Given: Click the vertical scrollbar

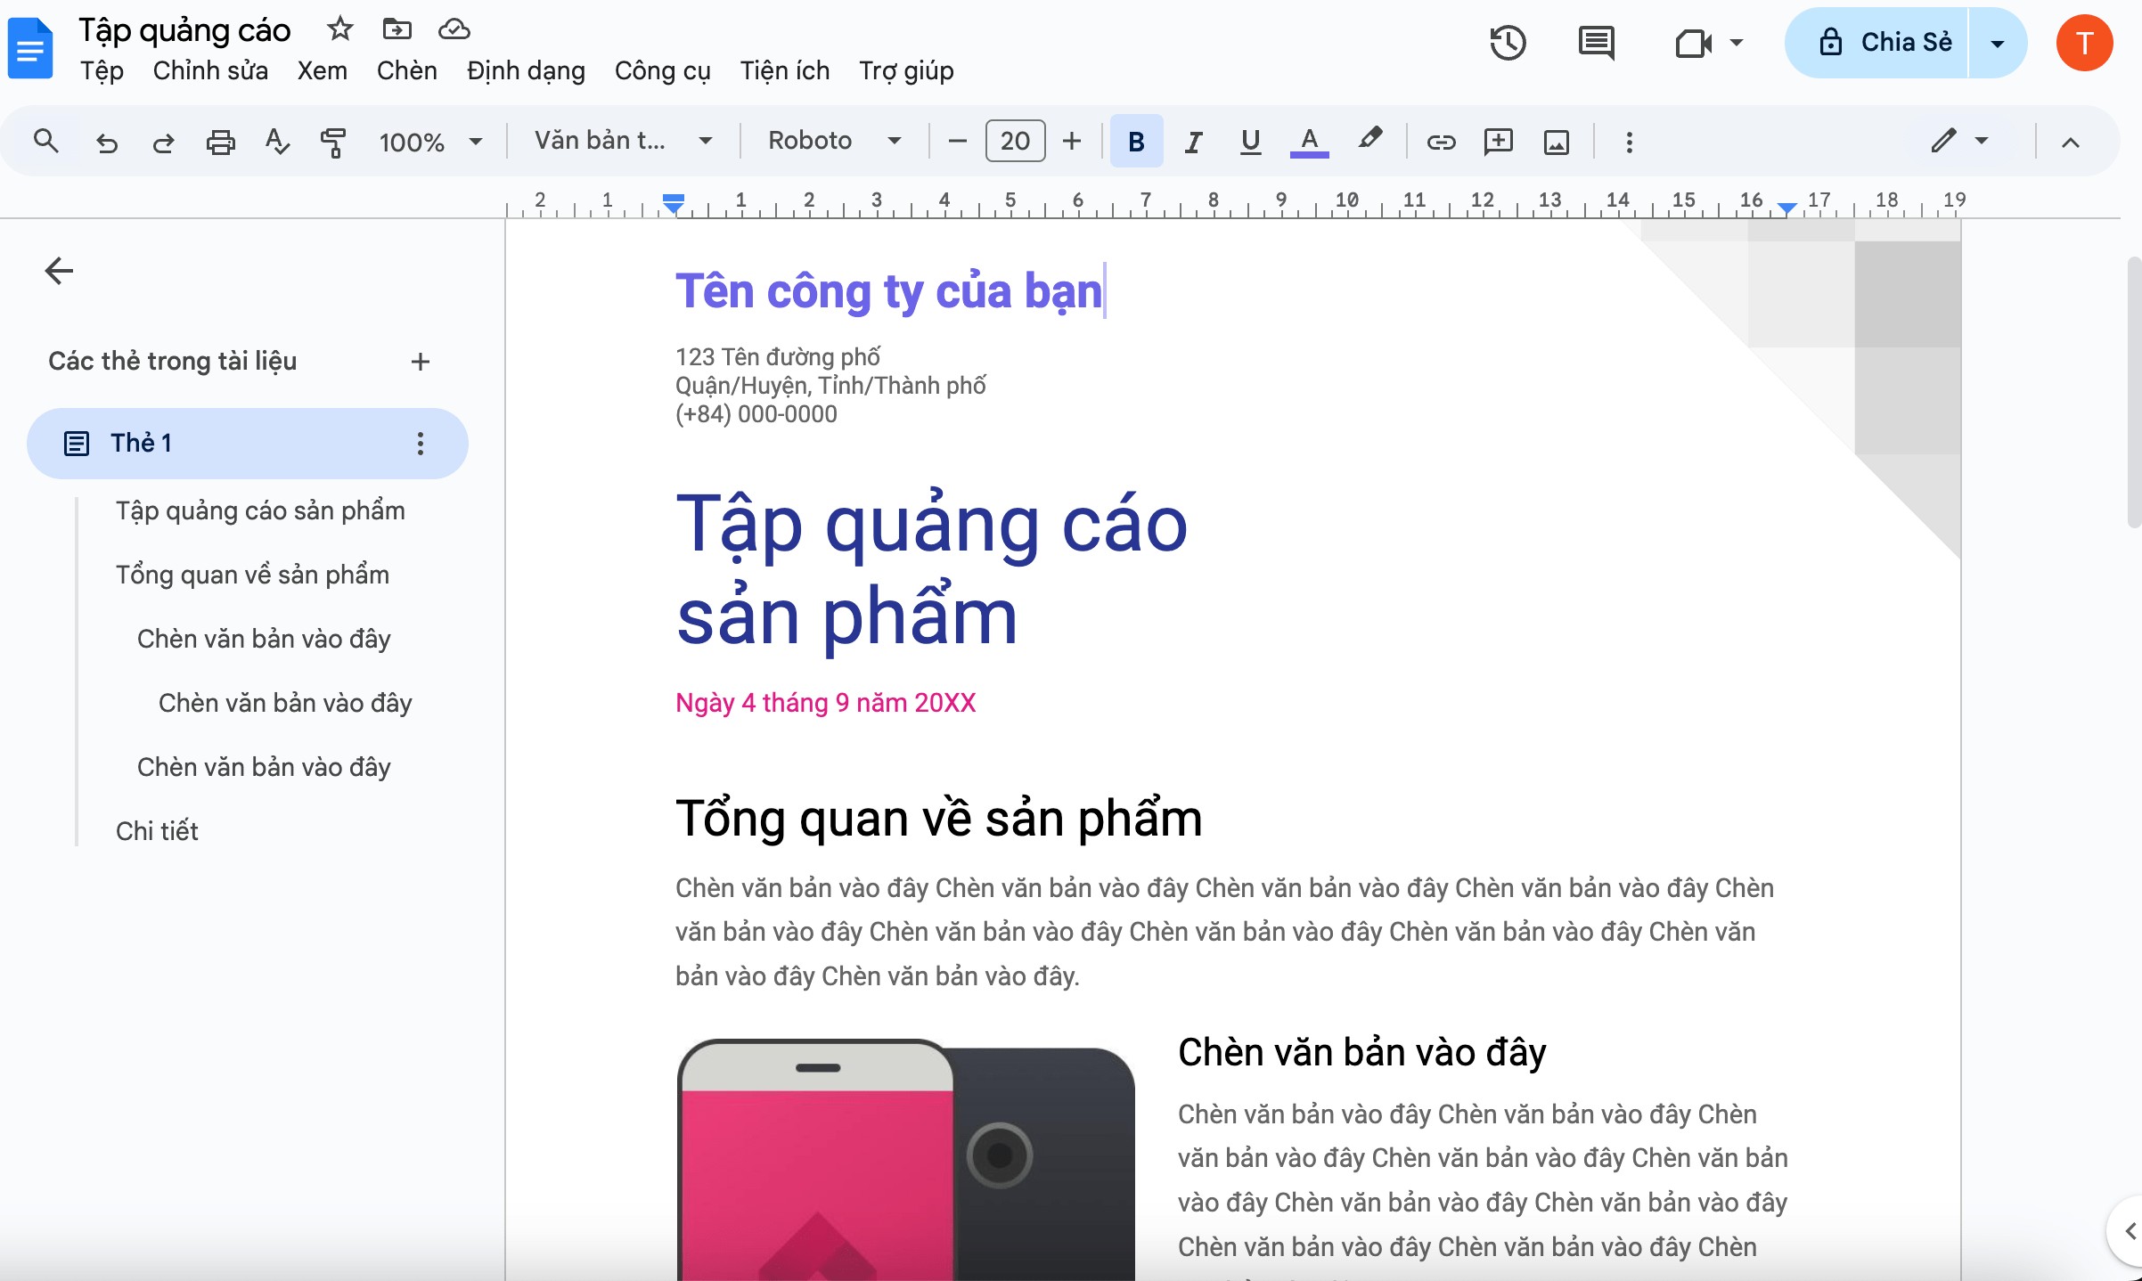Looking at the screenshot, I should [x=2133, y=392].
